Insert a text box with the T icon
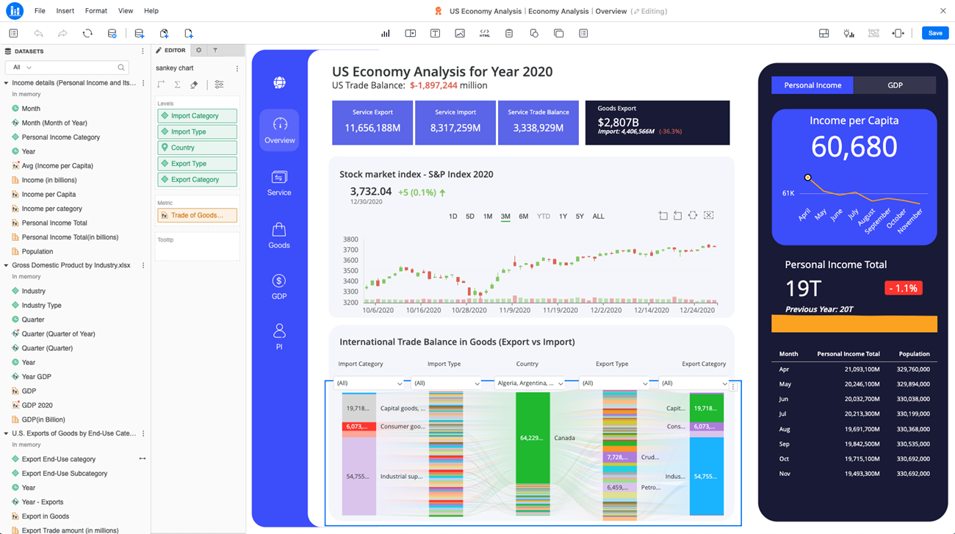This screenshot has width=955, height=534. [435, 34]
